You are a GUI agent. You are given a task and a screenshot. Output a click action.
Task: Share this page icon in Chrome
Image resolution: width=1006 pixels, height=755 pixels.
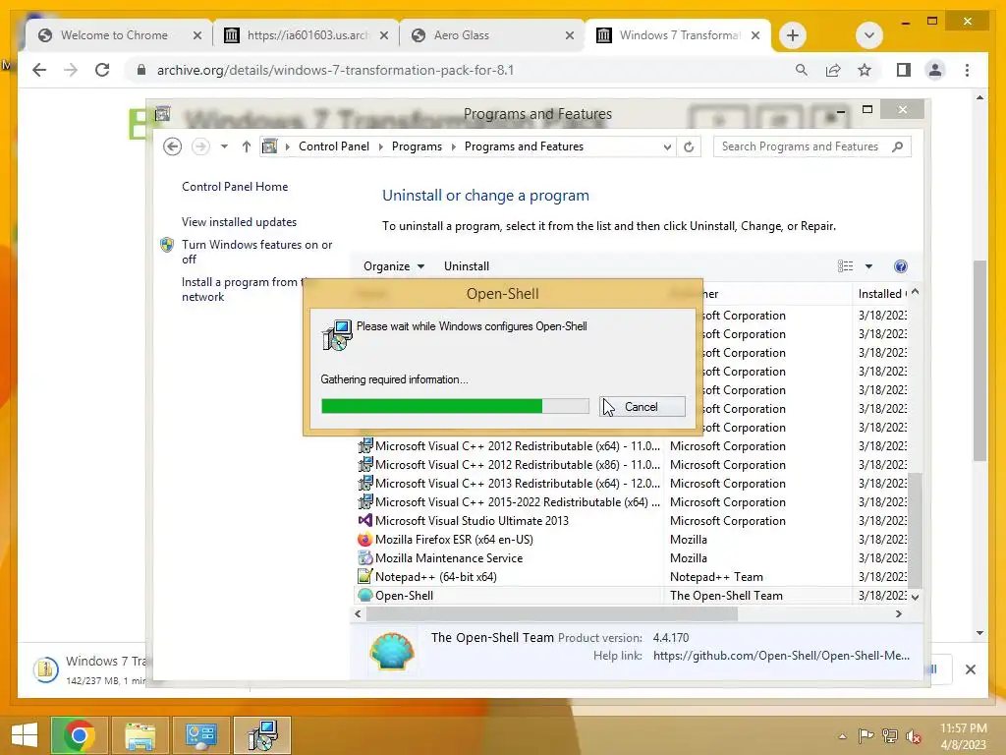[x=833, y=70]
